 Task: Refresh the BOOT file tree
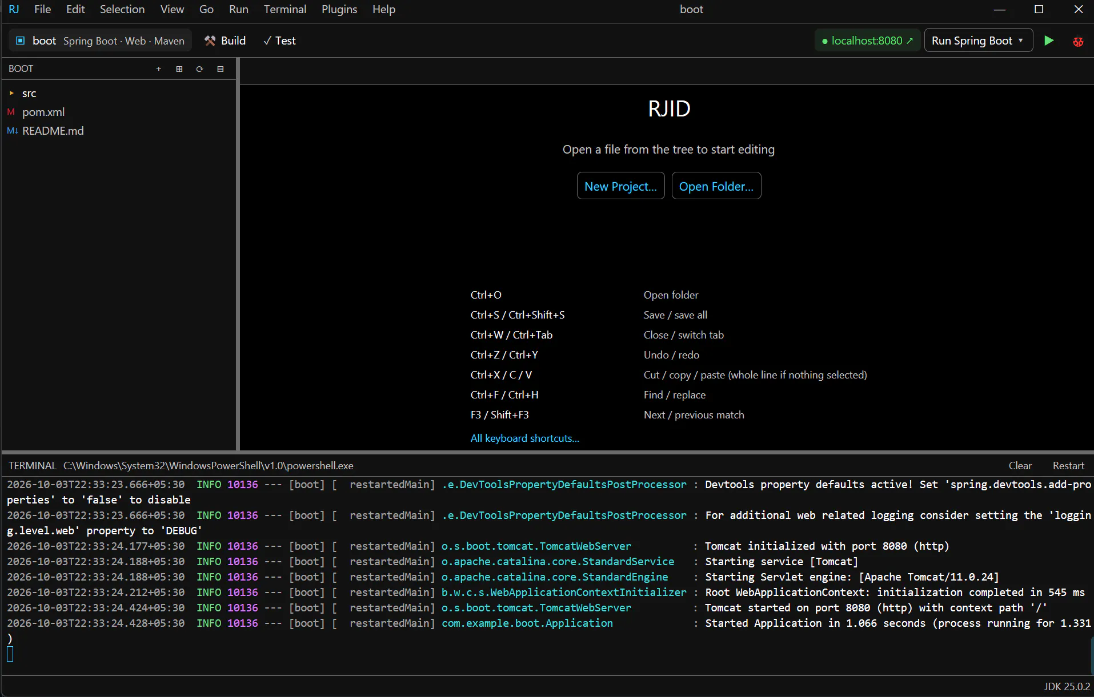coord(200,69)
